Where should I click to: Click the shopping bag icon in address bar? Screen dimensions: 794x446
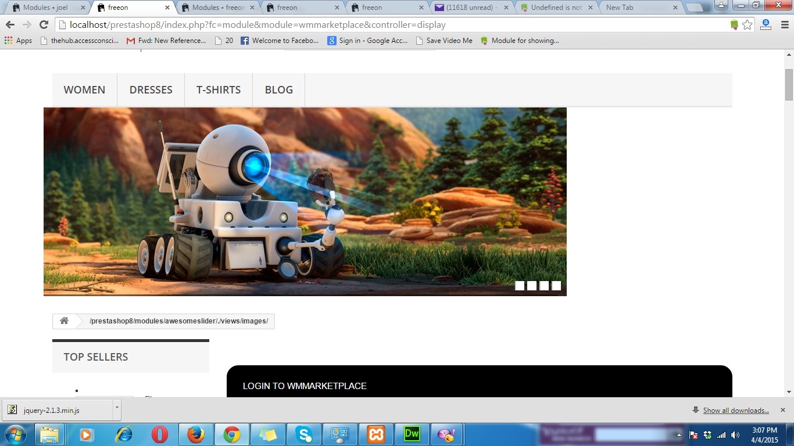(735, 25)
